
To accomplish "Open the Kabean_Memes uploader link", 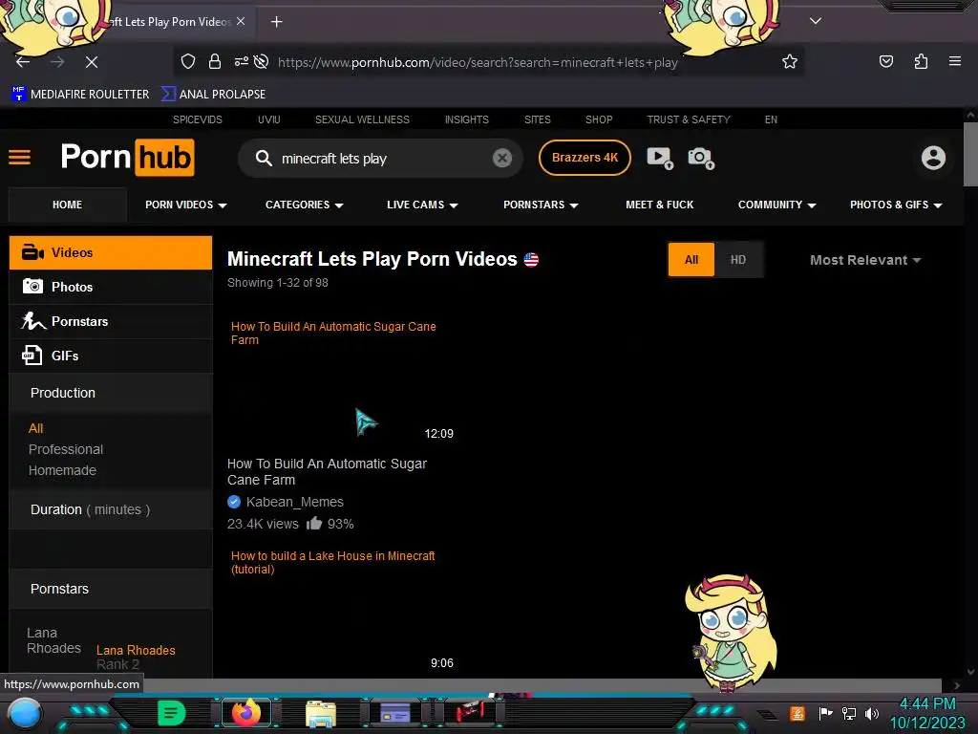I will [x=294, y=502].
